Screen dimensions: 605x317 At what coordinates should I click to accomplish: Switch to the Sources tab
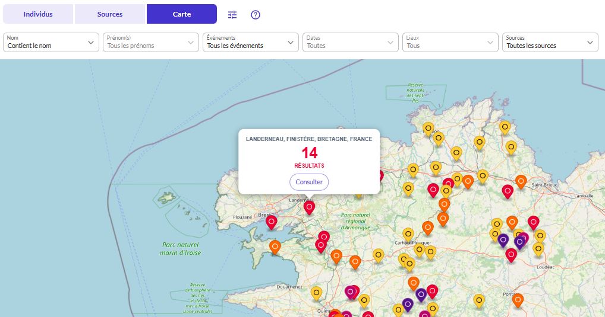[x=110, y=14]
